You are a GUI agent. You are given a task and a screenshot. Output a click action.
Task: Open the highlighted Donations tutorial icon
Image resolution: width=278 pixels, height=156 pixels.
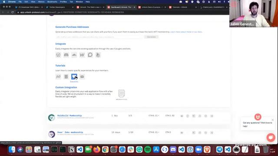coord(74,77)
